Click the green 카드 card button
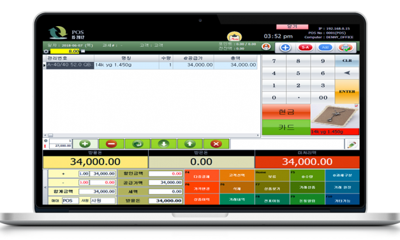The height and width of the screenshot is (240, 400). pyautogui.click(x=286, y=127)
